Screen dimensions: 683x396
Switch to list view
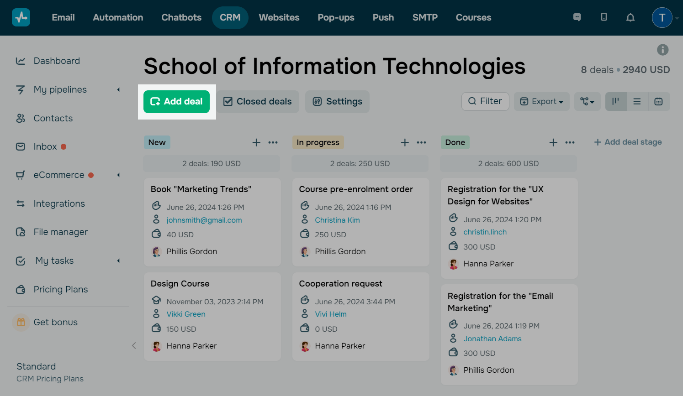pyautogui.click(x=637, y=101)
